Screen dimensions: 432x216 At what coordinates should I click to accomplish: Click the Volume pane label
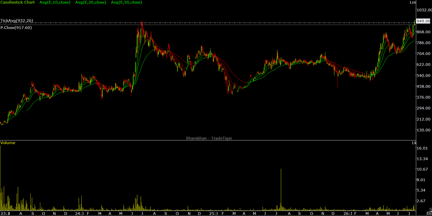point(8,143)
